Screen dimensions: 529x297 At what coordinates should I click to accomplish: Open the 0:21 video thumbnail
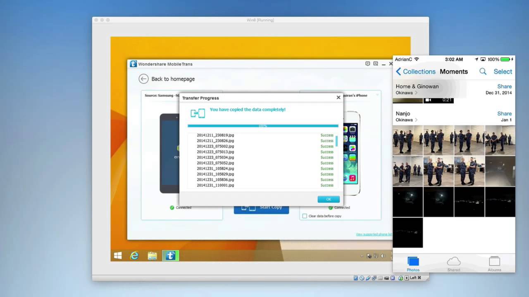(438, 100)
